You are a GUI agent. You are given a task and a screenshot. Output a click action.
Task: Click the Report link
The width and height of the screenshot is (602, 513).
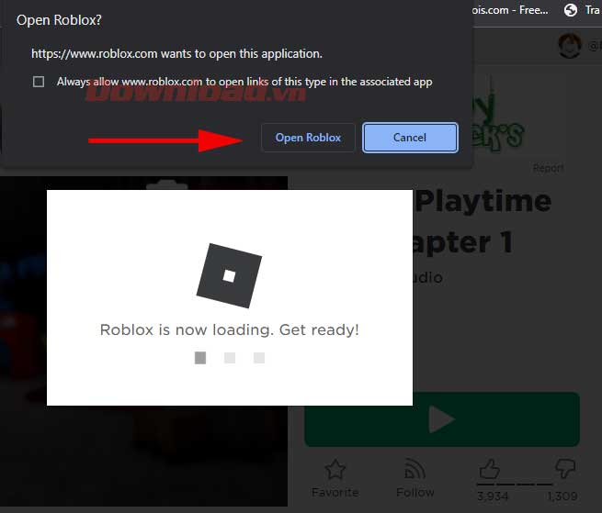pos(549,168)
